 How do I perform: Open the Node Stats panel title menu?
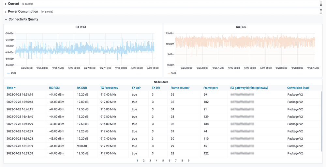[x=161, y=82]
